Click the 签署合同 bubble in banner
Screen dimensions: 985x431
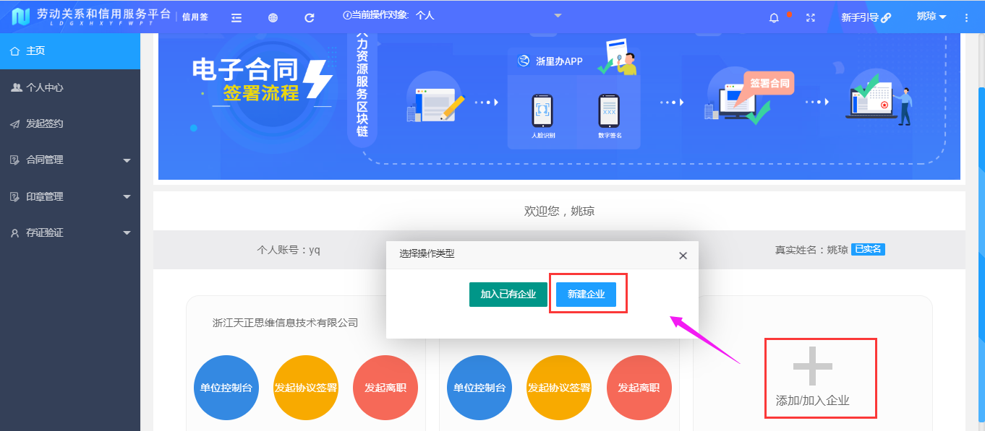click(769, 83)
